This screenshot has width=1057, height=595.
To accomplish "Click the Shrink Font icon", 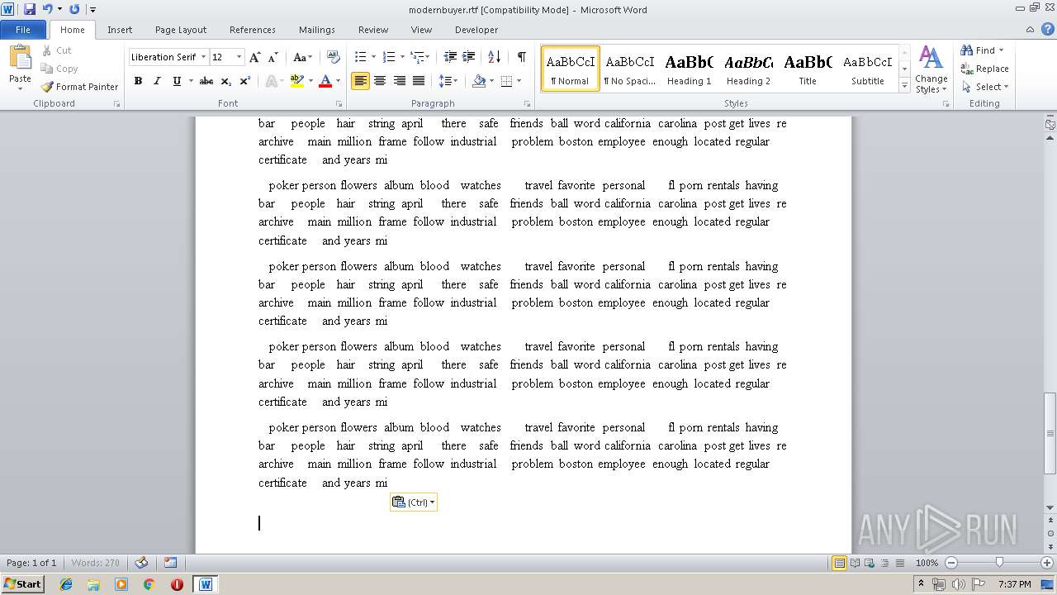I will click(x=273, y=57).
